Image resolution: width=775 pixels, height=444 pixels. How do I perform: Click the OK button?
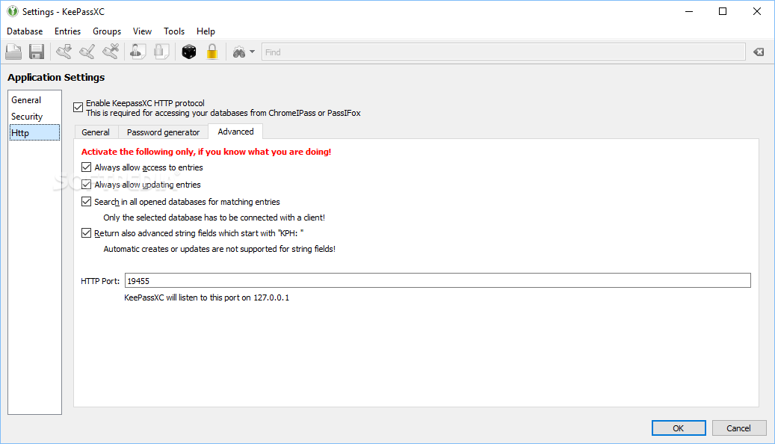(x=679, y=428)
